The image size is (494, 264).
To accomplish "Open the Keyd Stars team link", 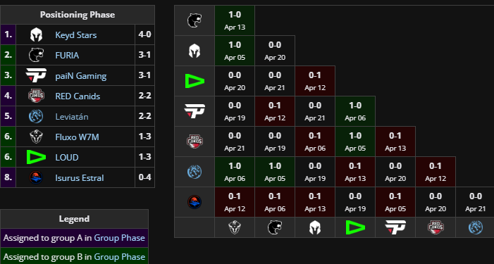I will 76,35.
